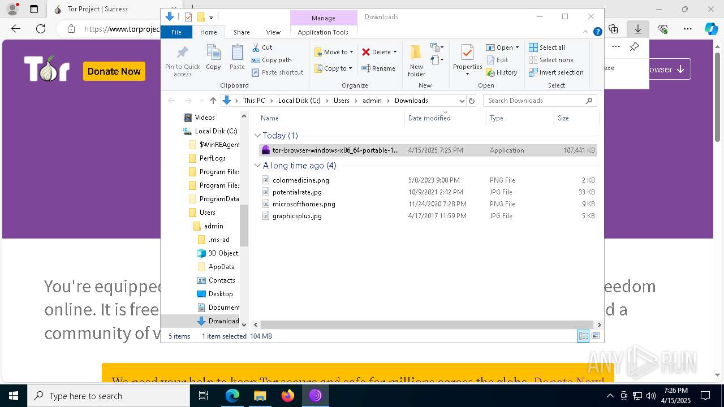This screenshot has width=724, height=407.
Task: Go up one folder level
Action: [213, 101]
